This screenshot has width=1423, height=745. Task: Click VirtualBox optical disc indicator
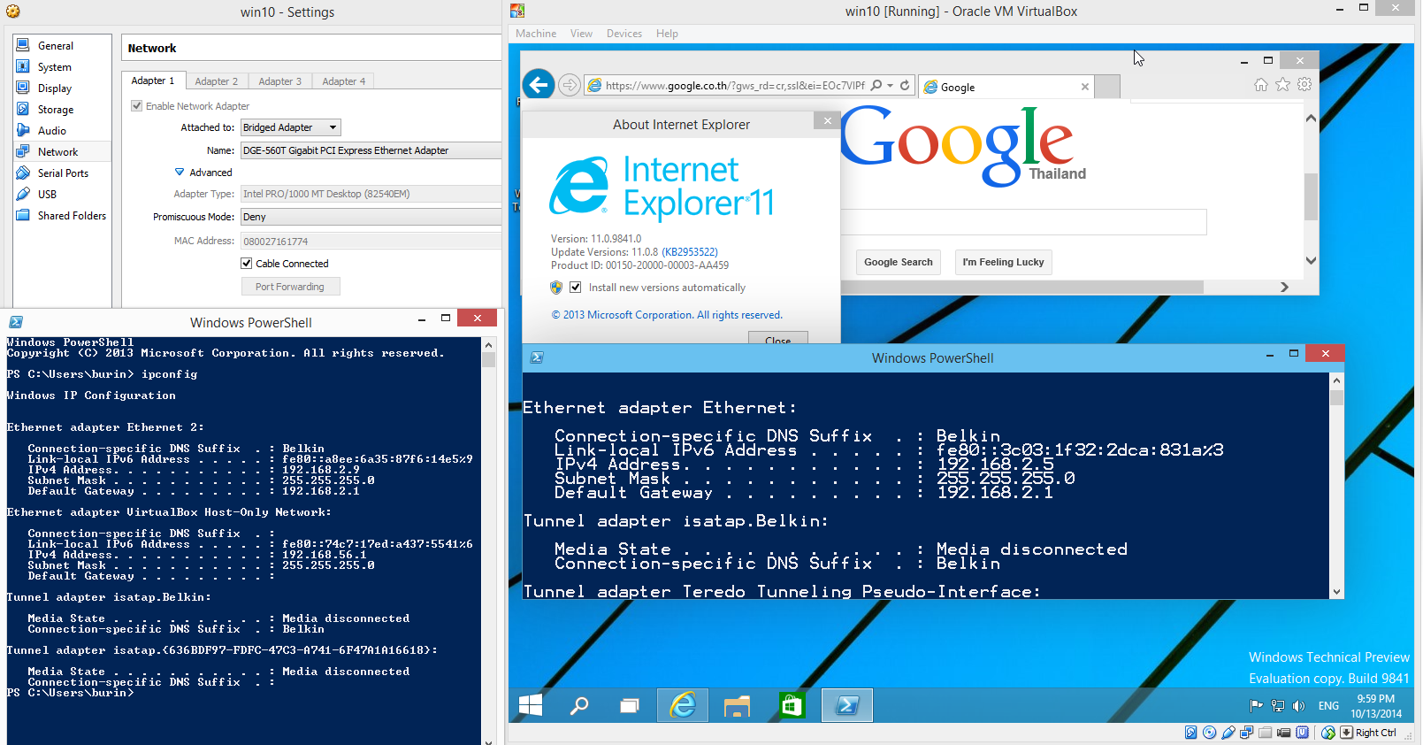pos(1210,733)
